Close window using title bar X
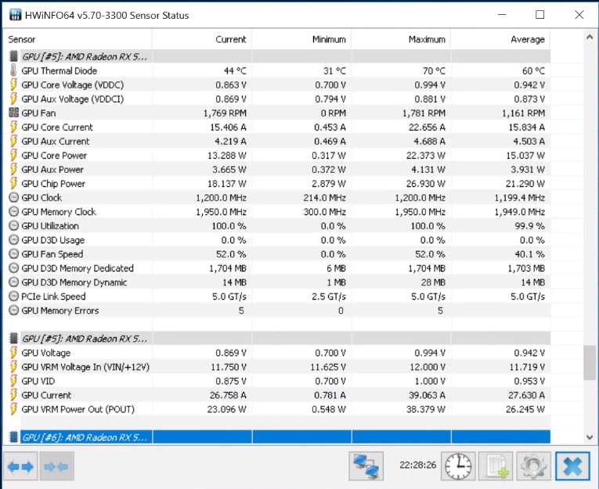 579,15
